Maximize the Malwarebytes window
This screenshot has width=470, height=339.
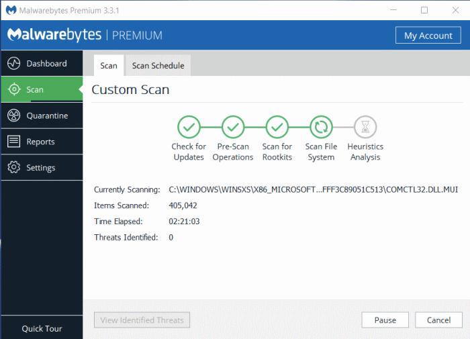pos(424,10)
